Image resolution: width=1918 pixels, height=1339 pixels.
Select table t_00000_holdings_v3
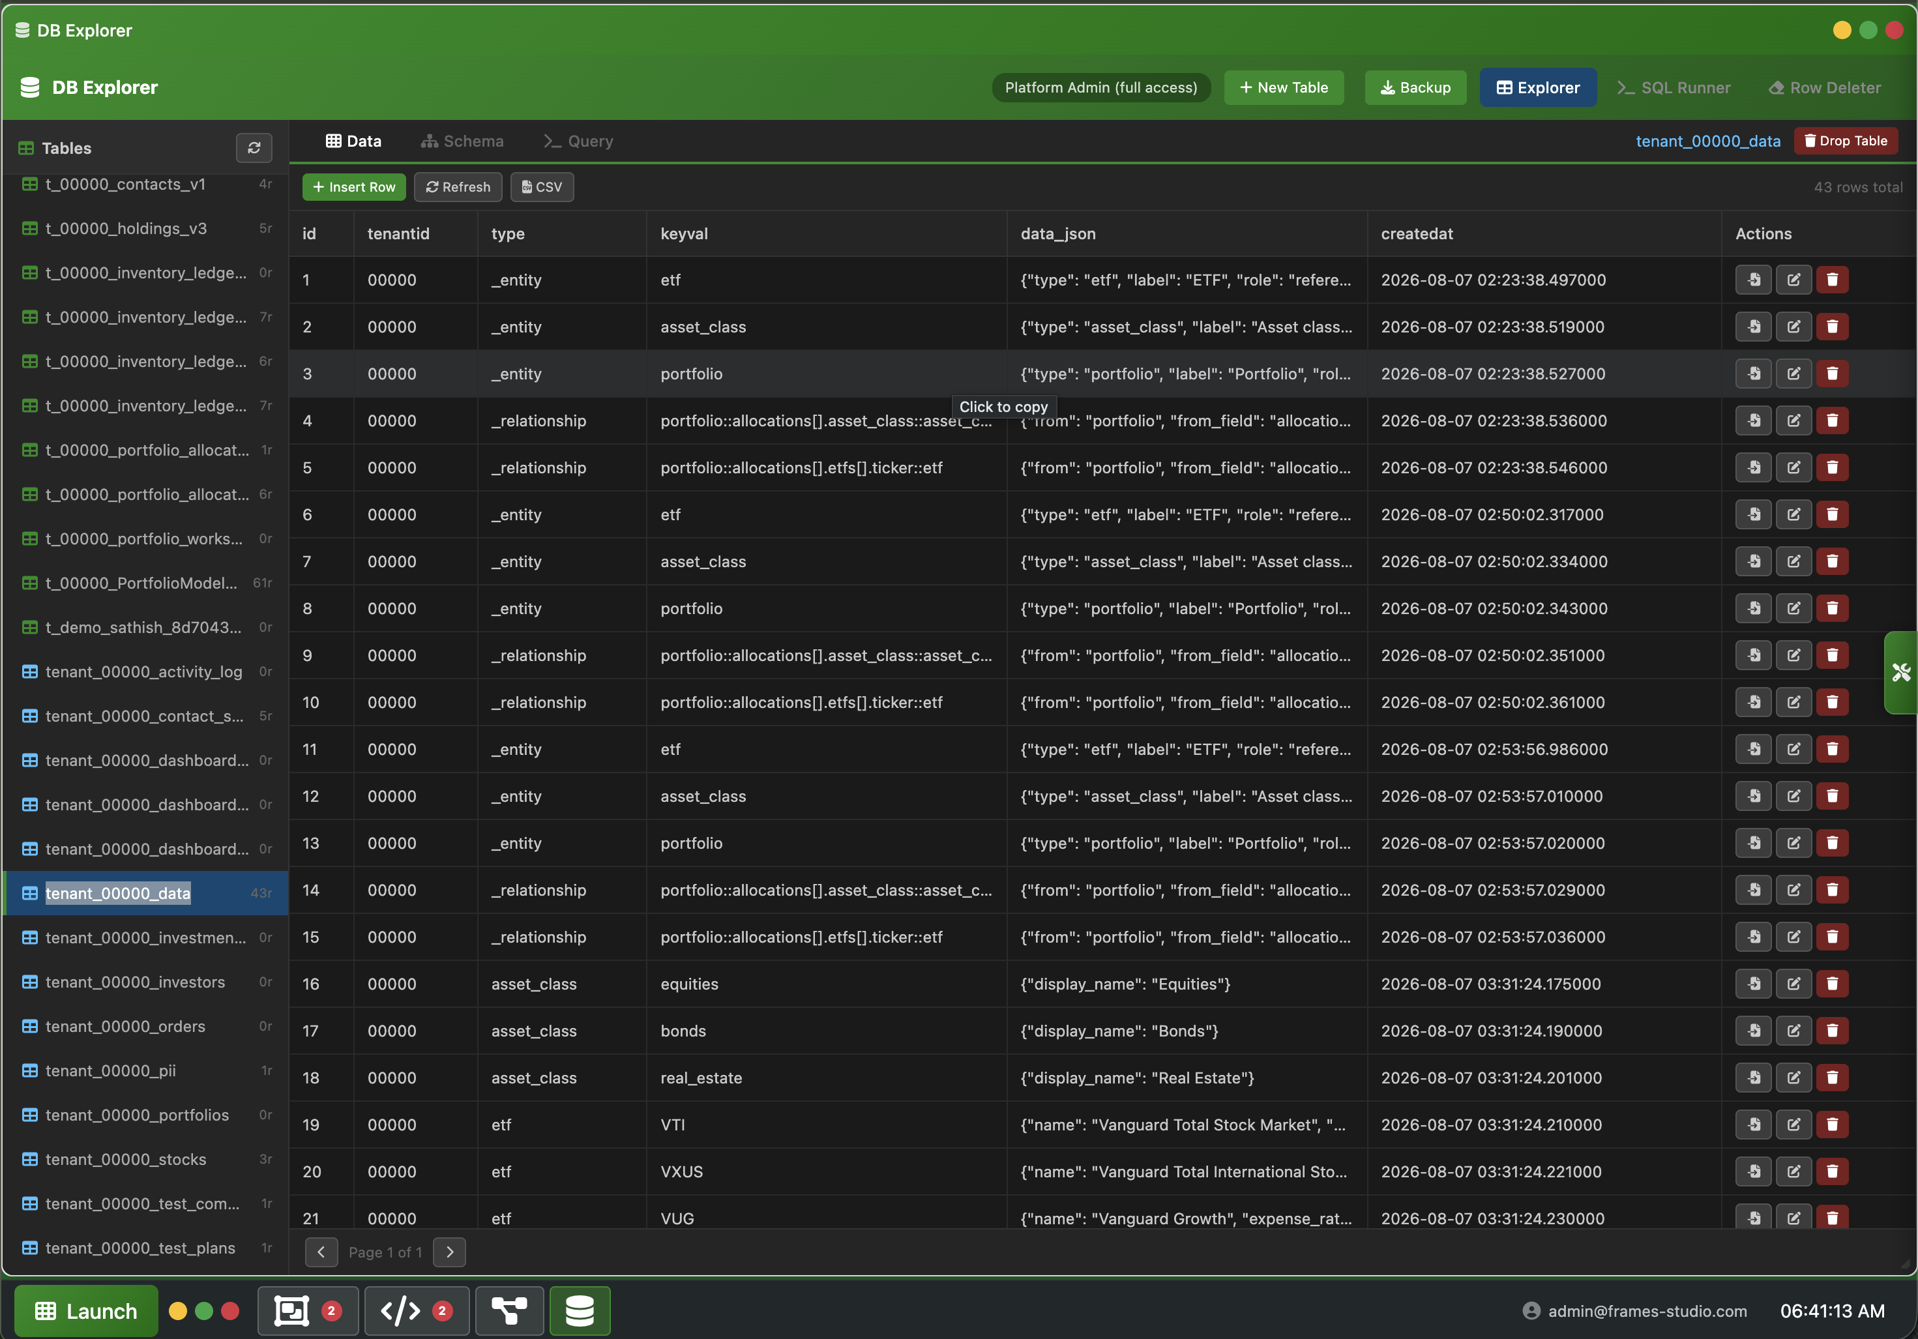pyautogui.click(x=146, y=229)
